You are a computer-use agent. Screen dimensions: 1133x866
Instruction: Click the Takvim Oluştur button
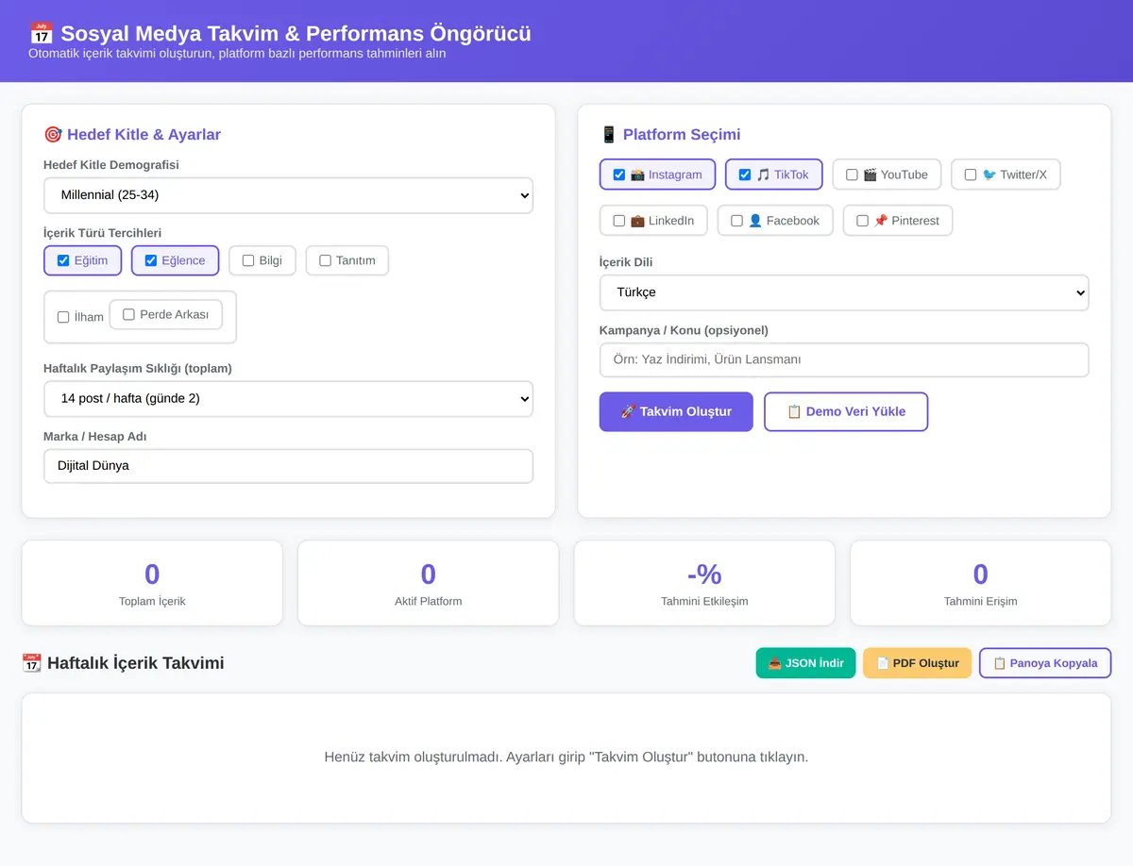click(x=676, y=411)
